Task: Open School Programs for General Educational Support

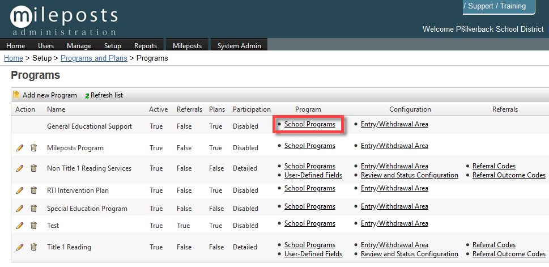Action: click(x=310, y=124)
